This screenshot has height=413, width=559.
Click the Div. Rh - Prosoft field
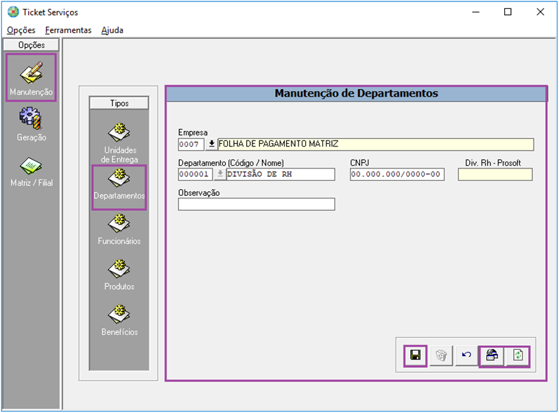(x=495, y=175)
